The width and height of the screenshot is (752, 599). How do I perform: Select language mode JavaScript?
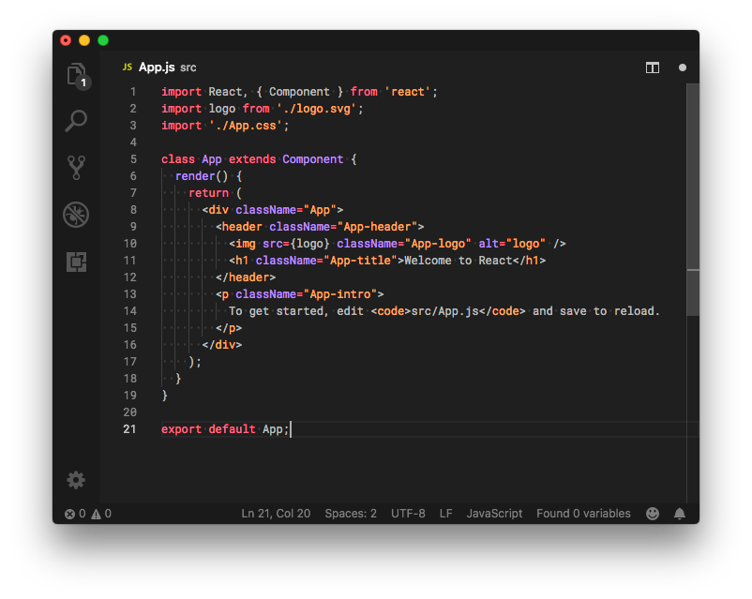tap(494, 514)
